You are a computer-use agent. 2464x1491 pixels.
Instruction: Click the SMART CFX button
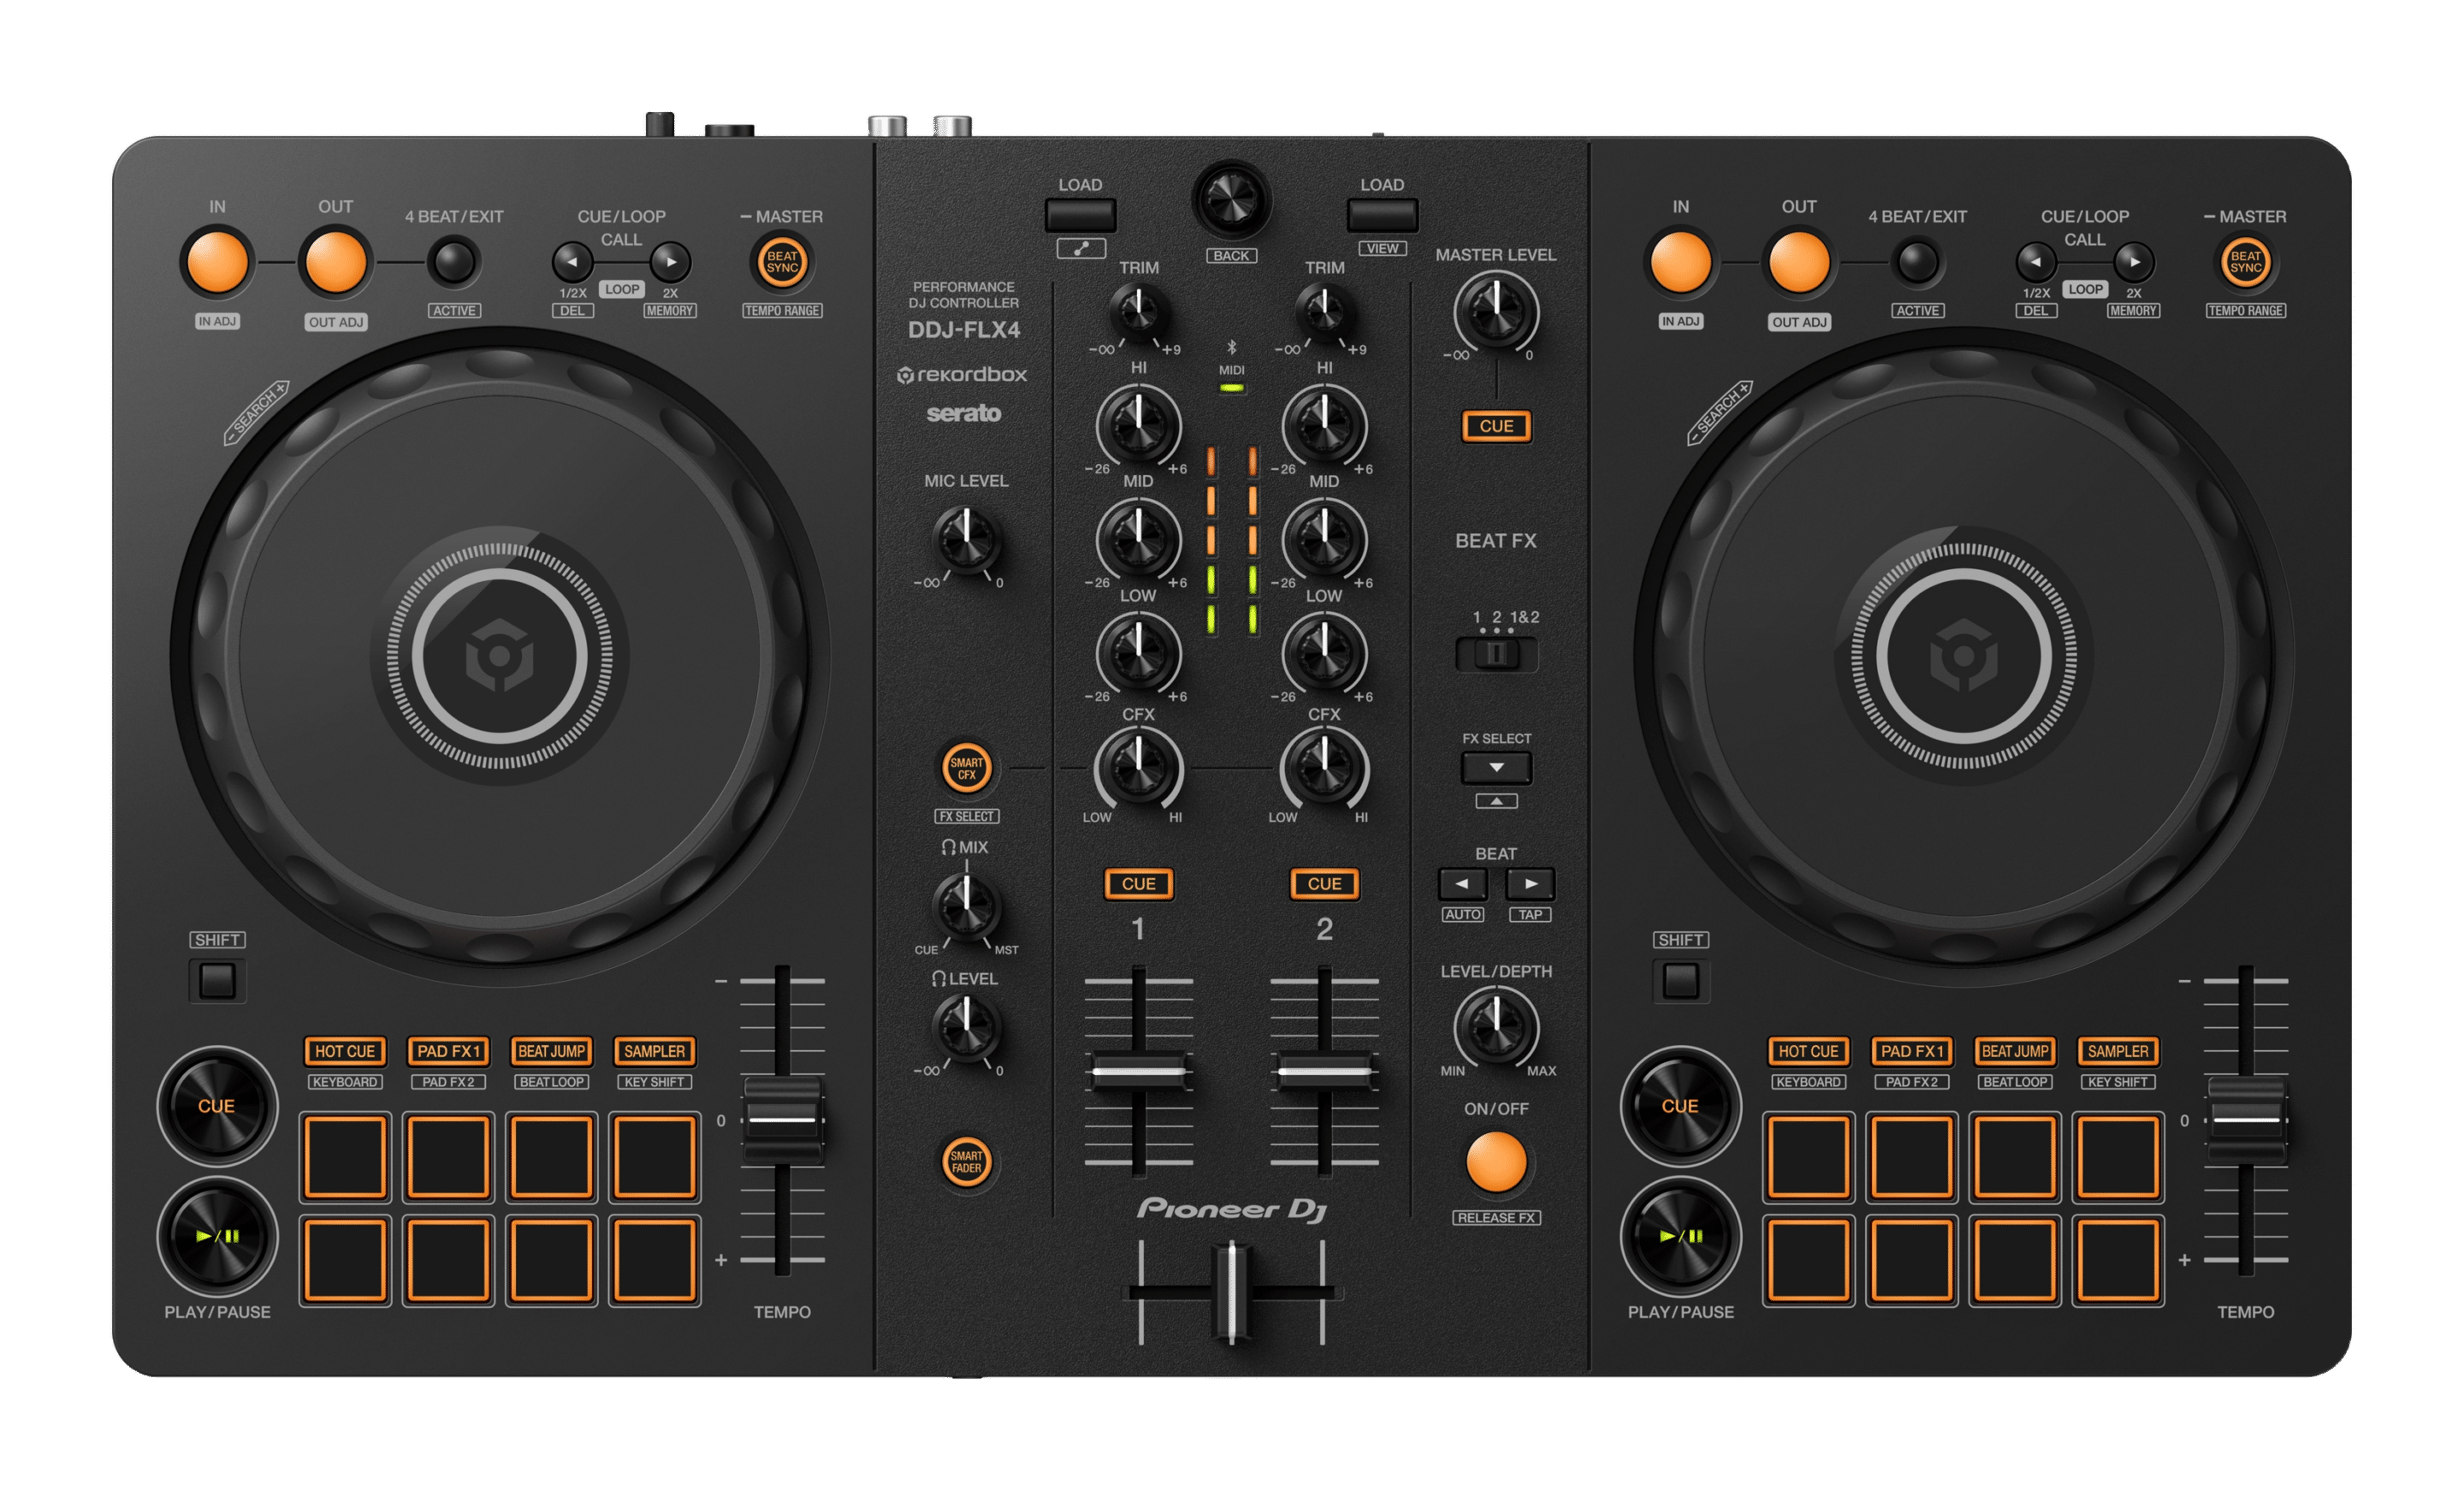pos(966,769)
